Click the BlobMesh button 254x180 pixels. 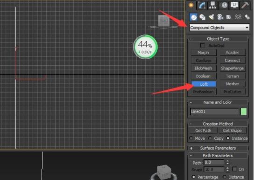point(203,68)
